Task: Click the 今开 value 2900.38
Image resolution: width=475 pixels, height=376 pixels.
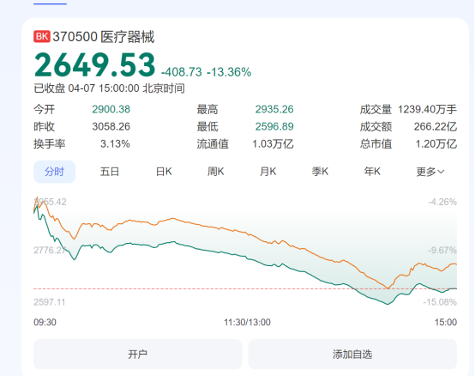Action: tap(111, 109)
